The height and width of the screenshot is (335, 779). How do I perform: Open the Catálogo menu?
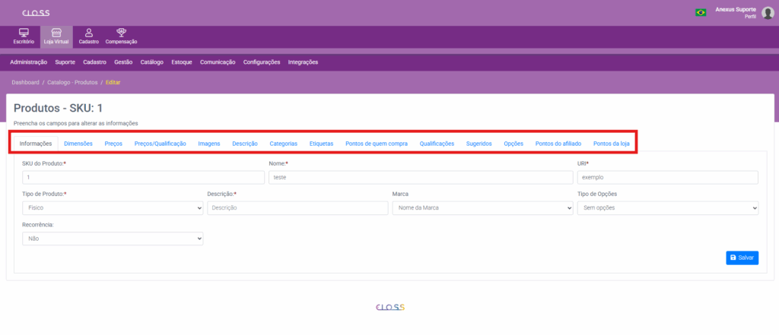click(x=152, y=62)
